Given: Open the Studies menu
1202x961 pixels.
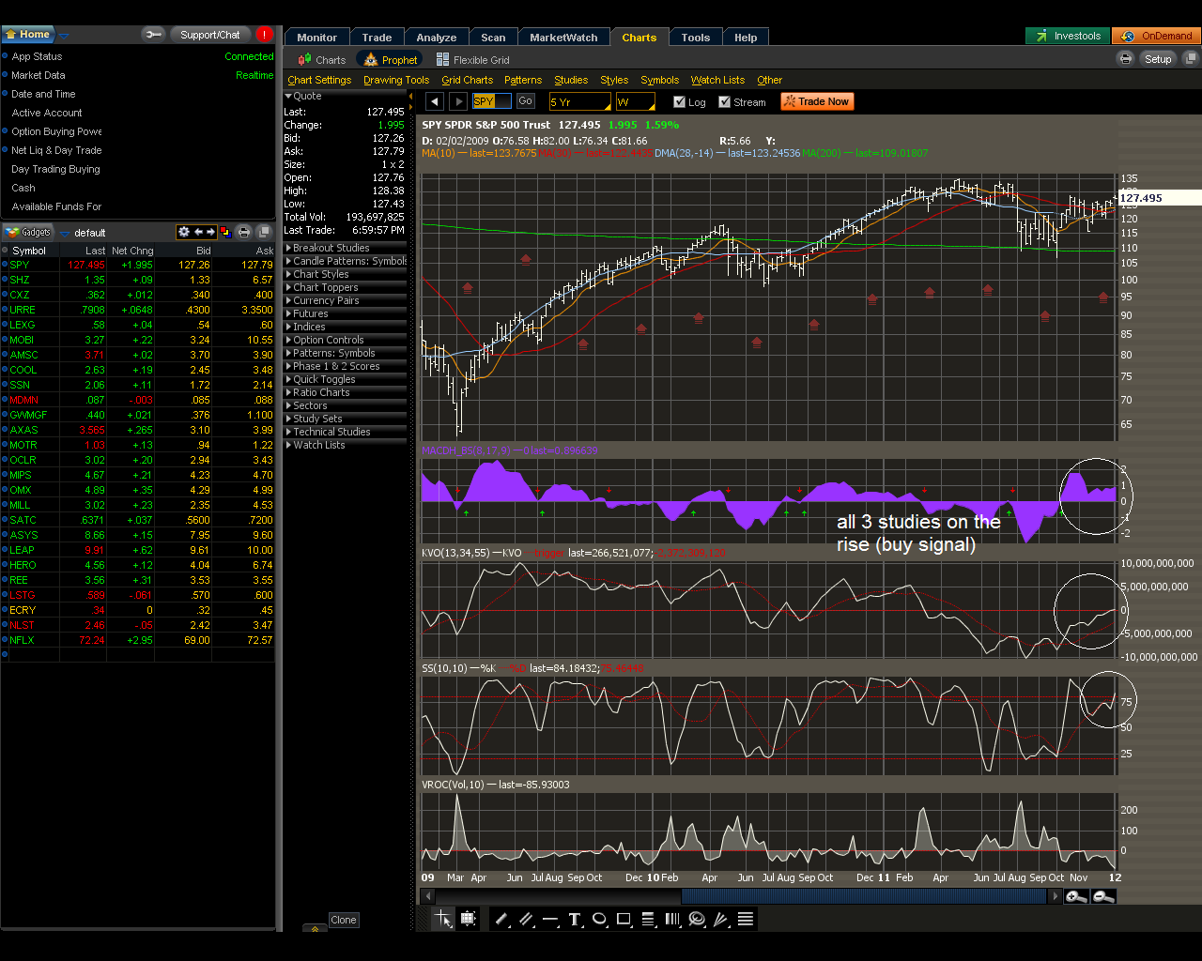Looking at the screenshot, I should click(x=571, y=80).
